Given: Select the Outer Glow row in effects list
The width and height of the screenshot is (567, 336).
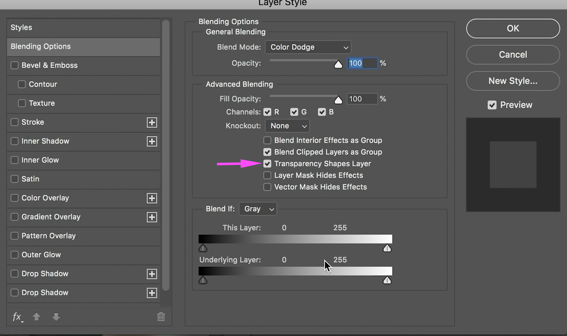Looking at the screenshot, I should [x=84, y=254].
